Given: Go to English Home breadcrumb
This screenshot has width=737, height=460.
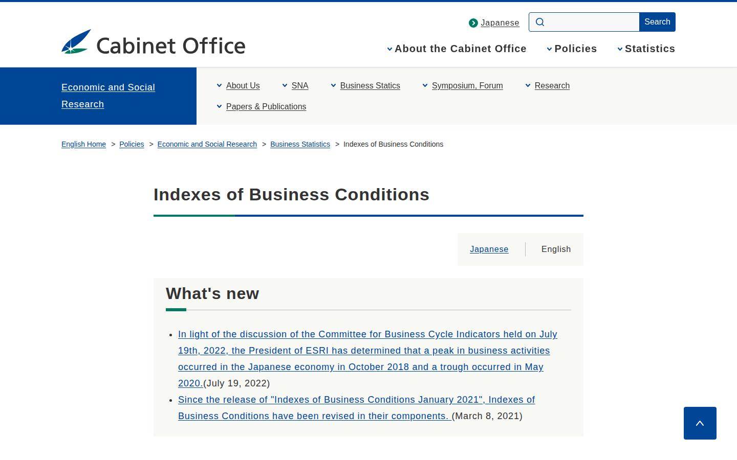Looking at the screenshot, I should pos(83,144).
